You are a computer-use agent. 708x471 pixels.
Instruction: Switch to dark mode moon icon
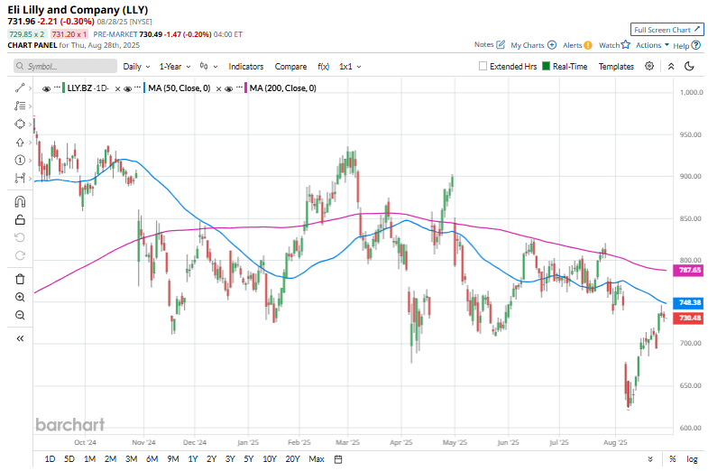tap(689, 67)
